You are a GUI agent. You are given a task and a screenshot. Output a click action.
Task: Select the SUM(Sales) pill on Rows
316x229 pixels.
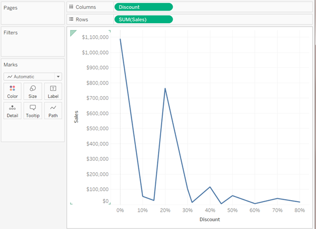(x=143, y=19)
